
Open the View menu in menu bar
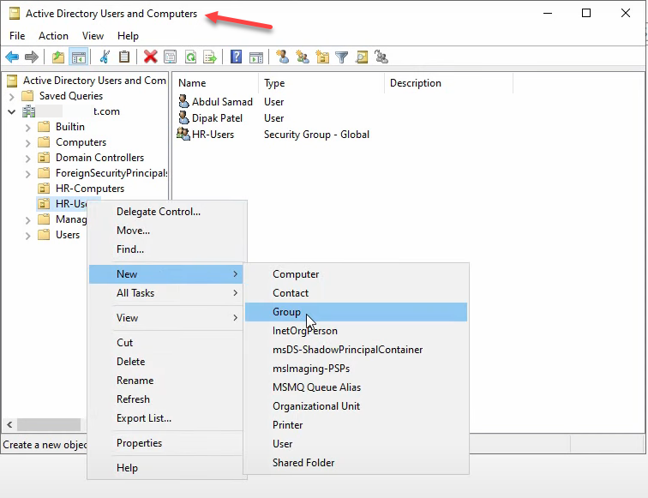point(93,36)
